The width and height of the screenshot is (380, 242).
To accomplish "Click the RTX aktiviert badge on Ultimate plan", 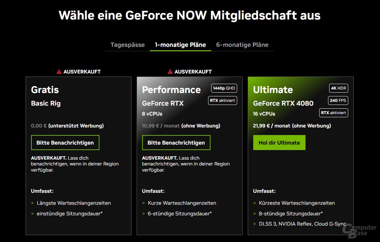I will [x=334, y=112].
